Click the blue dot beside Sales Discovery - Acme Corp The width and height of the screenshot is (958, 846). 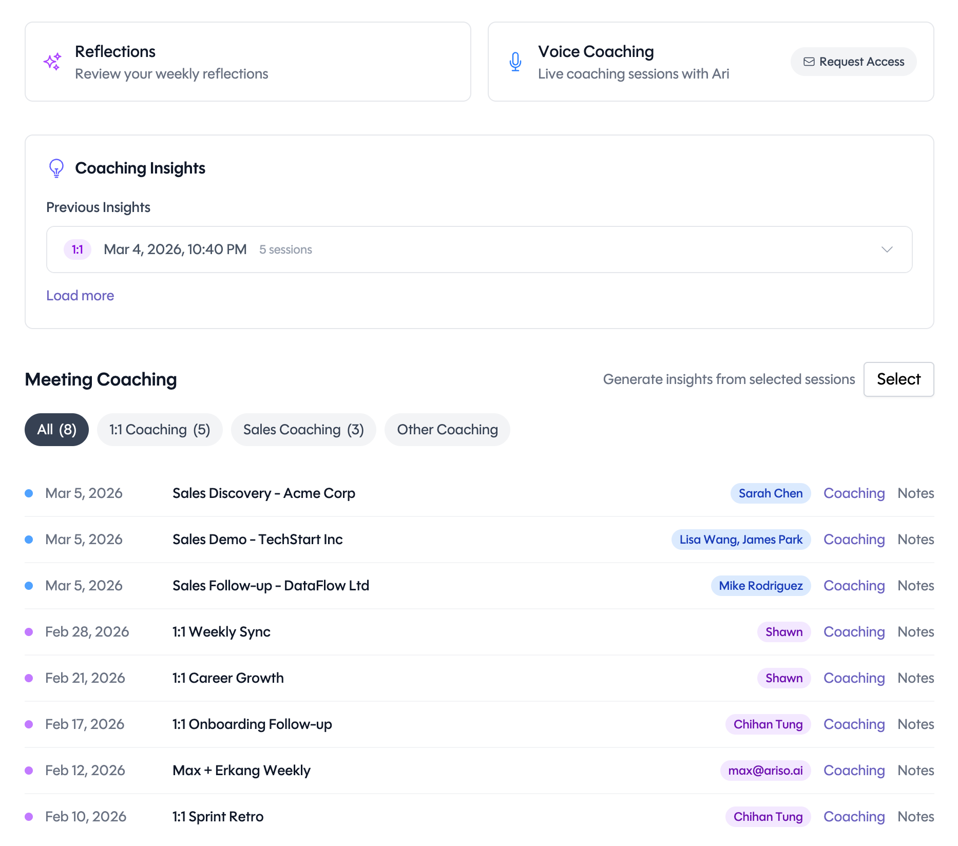[28, 493]
